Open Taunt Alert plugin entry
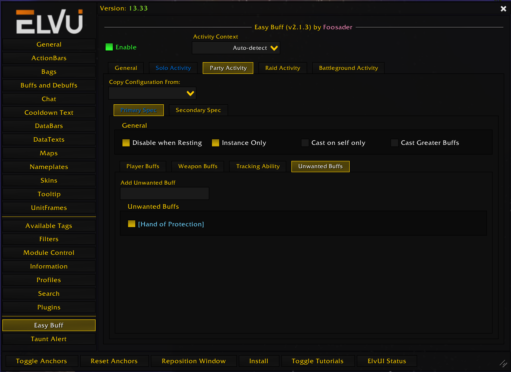511x372 pixels. tap(49, 339)
